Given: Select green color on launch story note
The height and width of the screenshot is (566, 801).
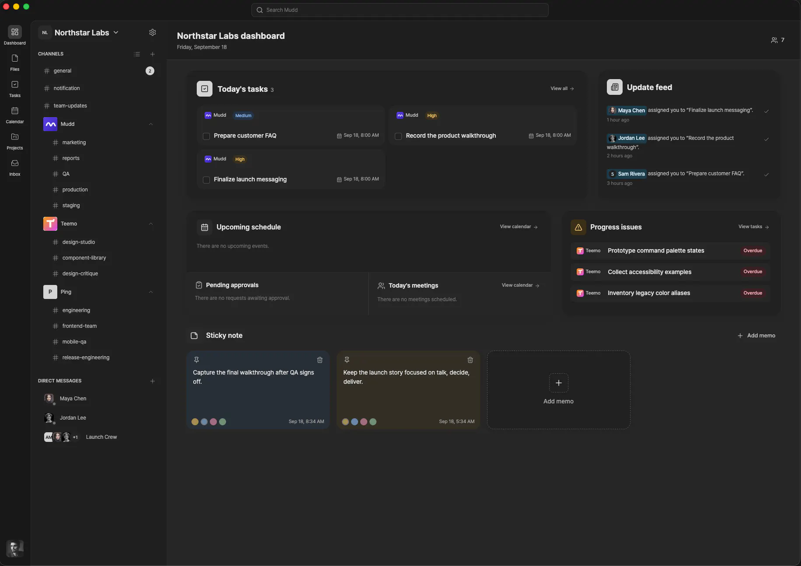Looking at the screenshot, I should (x=373, y=422).
